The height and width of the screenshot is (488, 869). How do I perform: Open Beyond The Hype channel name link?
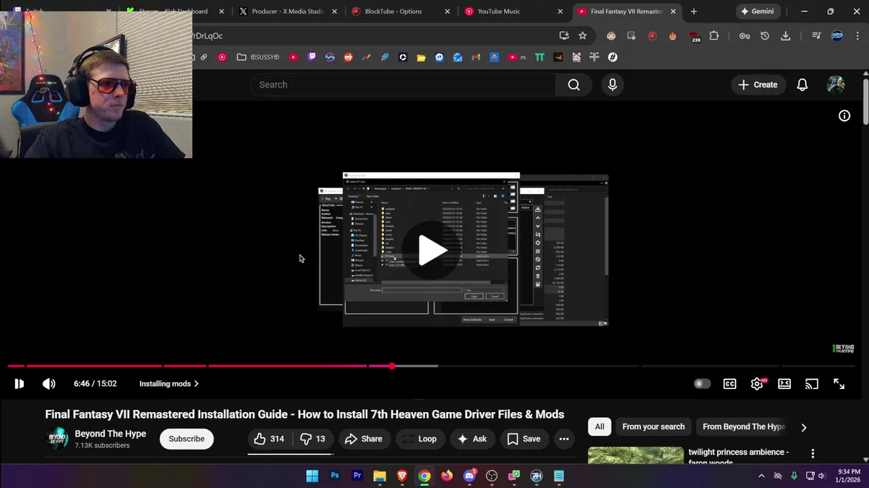click(x=110, y=434)
